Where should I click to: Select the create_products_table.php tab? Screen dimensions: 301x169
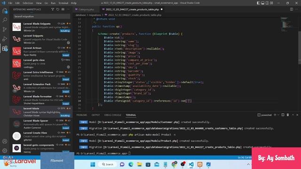point(132,9)
